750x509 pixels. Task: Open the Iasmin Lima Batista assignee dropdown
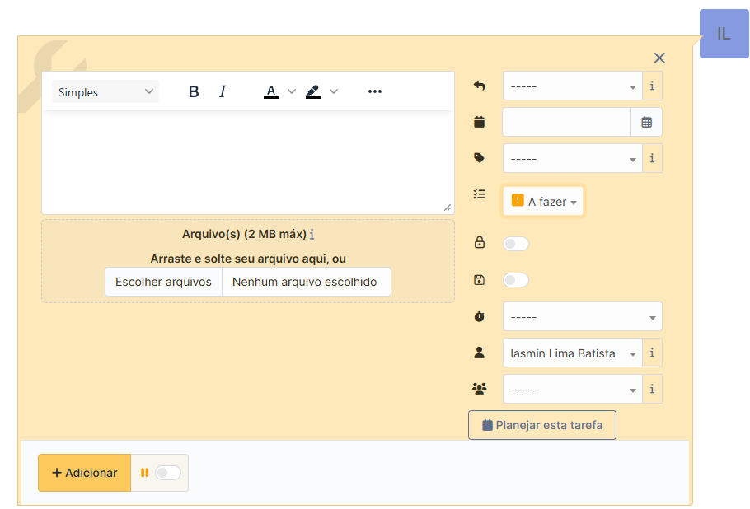(573, 353)
